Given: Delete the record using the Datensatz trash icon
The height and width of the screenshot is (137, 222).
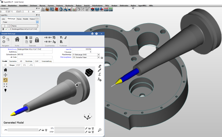Looking at the screenshot, I should point(31,41).
